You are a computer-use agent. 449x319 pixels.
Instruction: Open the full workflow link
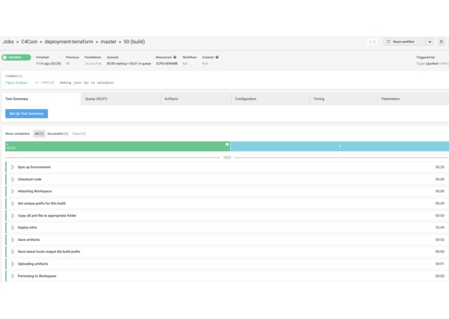(185, 63)
